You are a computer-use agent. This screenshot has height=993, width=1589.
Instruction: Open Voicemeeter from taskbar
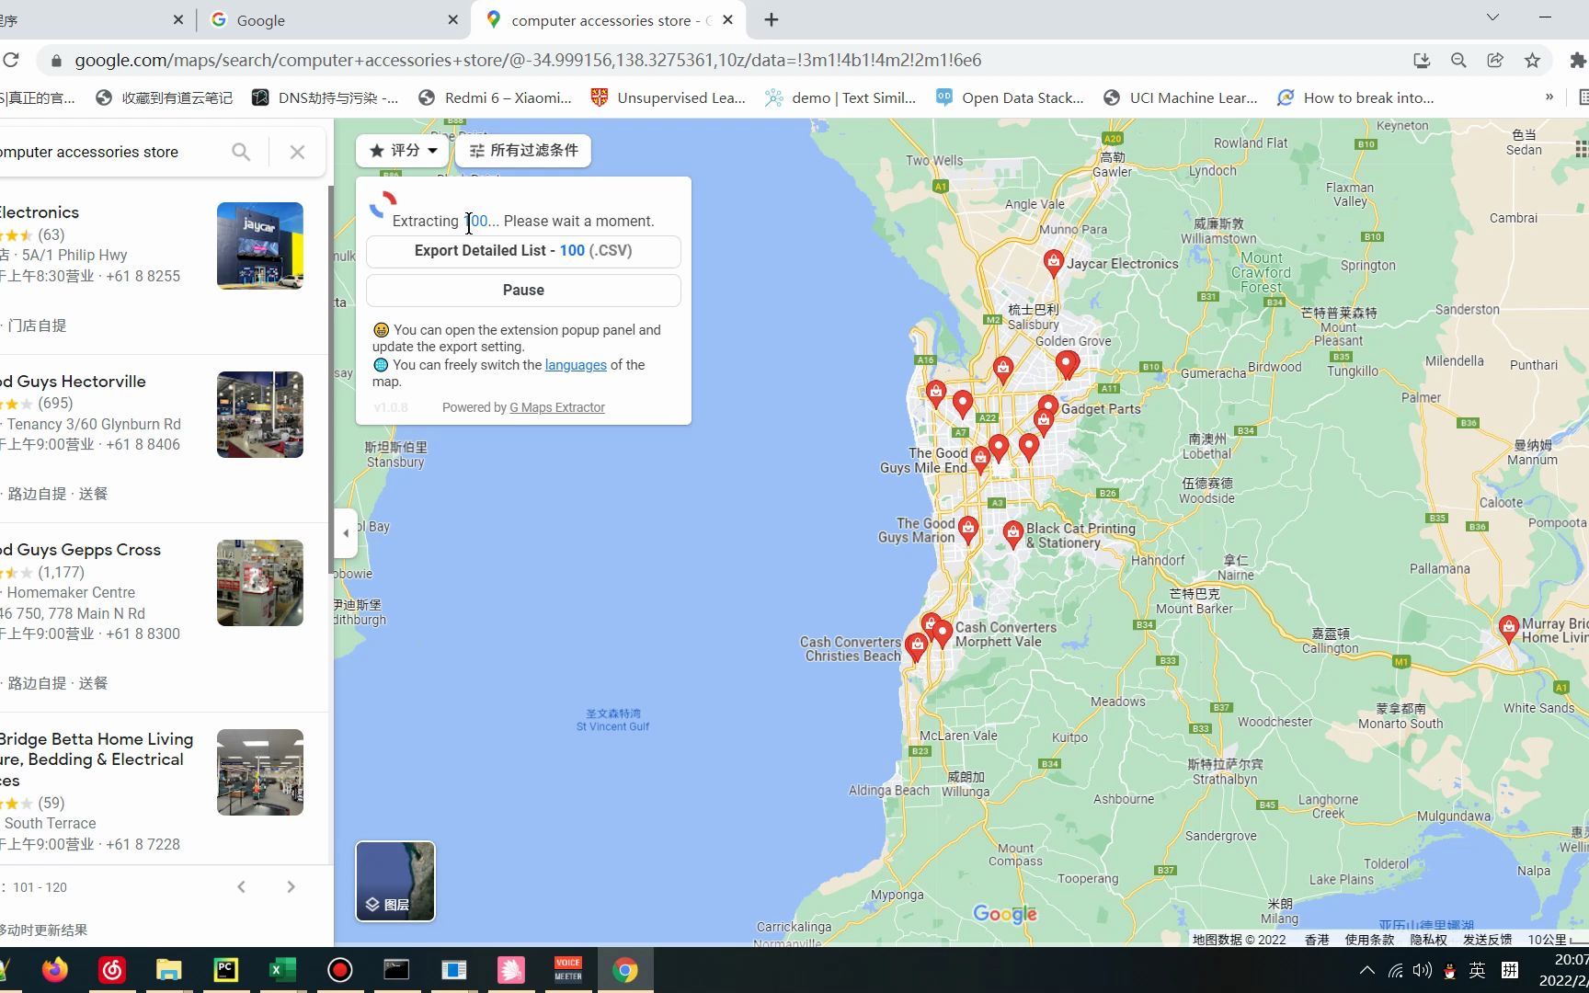click(567, 970)
